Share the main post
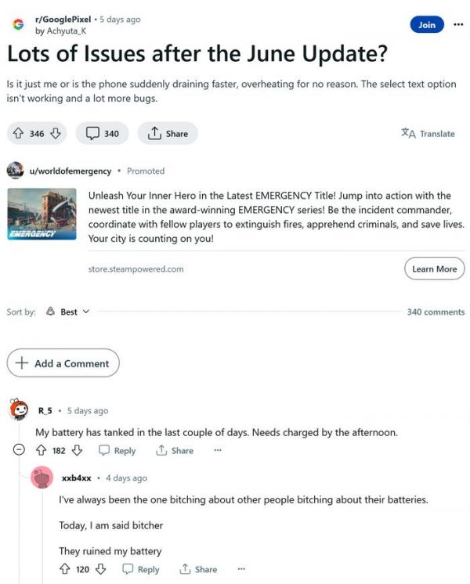Viewport: 470px width, 584px height. tap(168, 134)
